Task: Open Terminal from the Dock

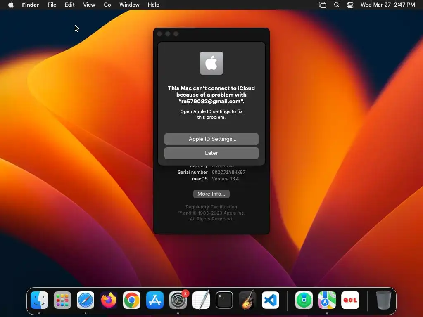Action: (x=224, y=300)
